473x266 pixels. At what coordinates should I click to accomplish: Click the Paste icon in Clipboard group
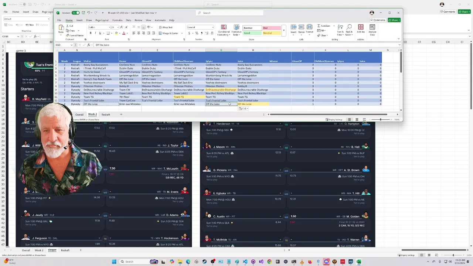[61, 28]
